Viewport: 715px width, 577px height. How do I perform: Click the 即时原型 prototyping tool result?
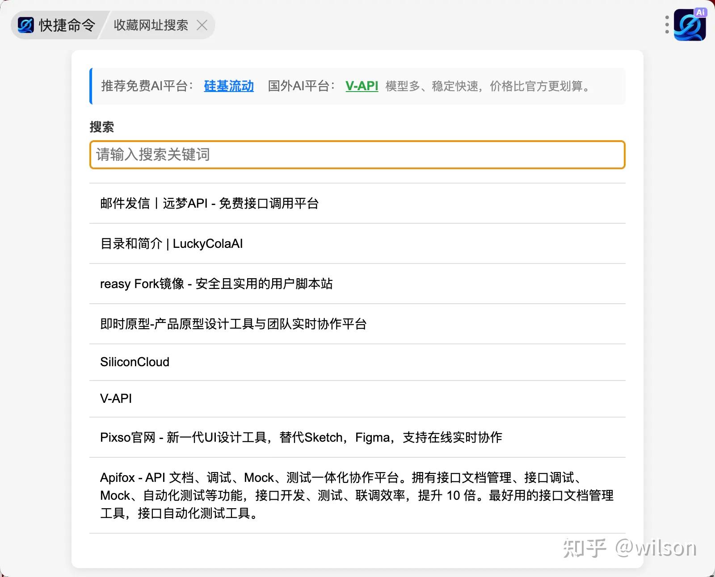pos(233,324)
